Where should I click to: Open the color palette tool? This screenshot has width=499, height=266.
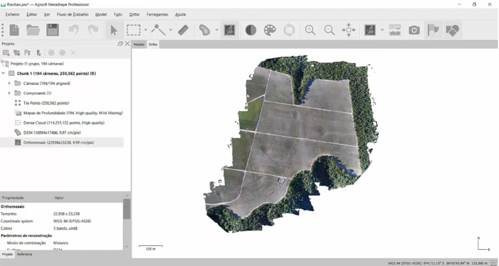tap(269, 30)
